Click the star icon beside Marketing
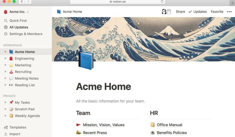Image resolution: width=235 pixels, height=137 pixels. 11,65
